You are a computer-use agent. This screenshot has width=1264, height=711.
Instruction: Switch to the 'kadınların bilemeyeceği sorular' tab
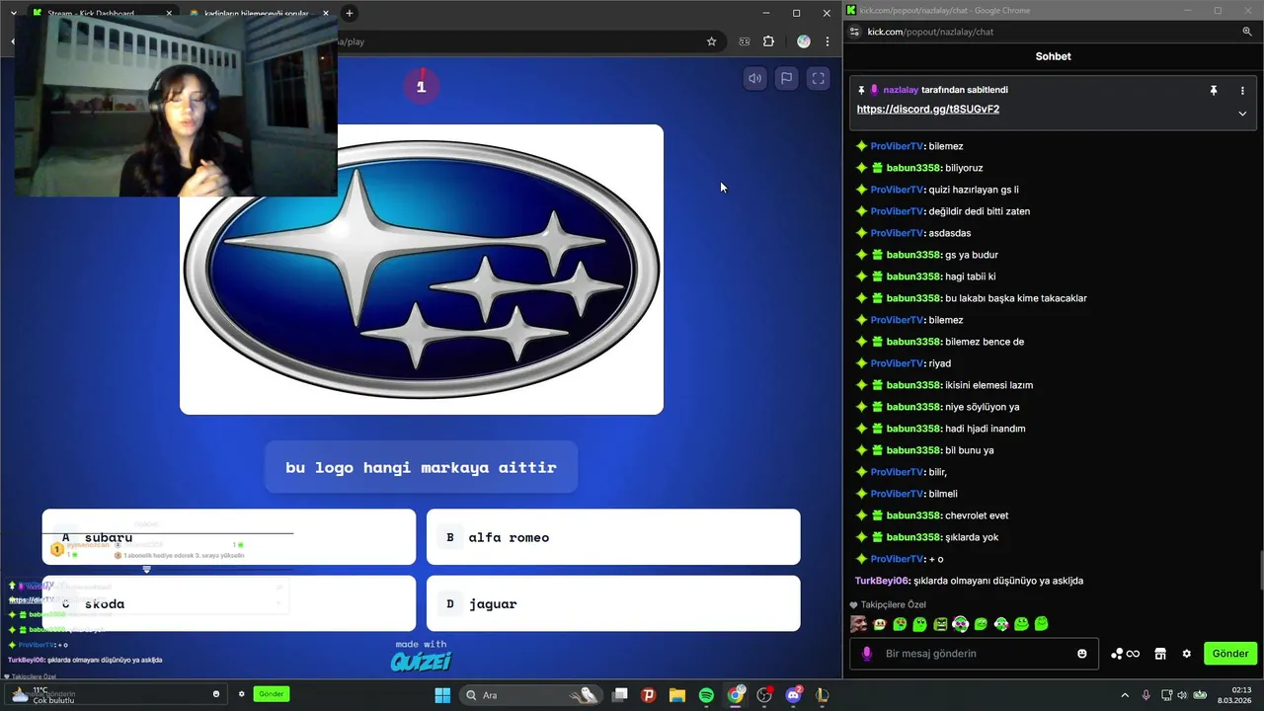click(257, 14)
